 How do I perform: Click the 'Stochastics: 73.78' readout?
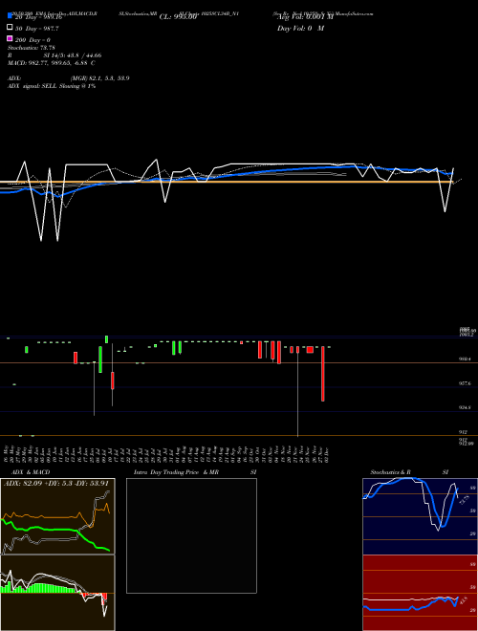click(31, 48)
